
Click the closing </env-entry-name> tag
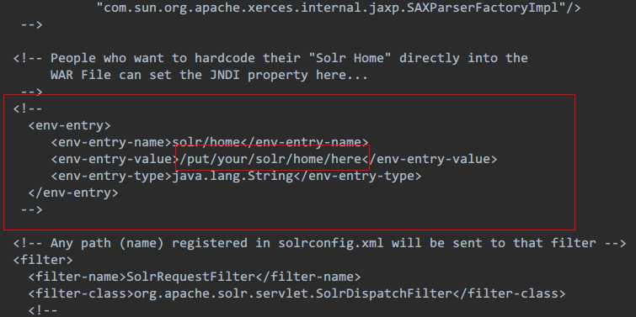(305, 142)
